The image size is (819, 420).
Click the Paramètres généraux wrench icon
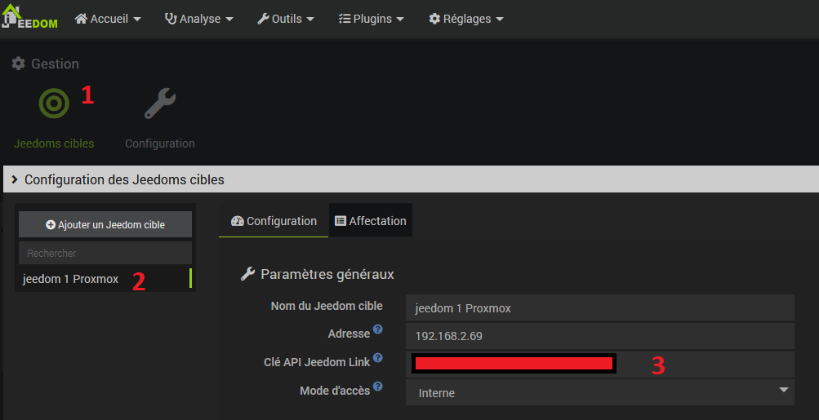(x=247, y=274)
